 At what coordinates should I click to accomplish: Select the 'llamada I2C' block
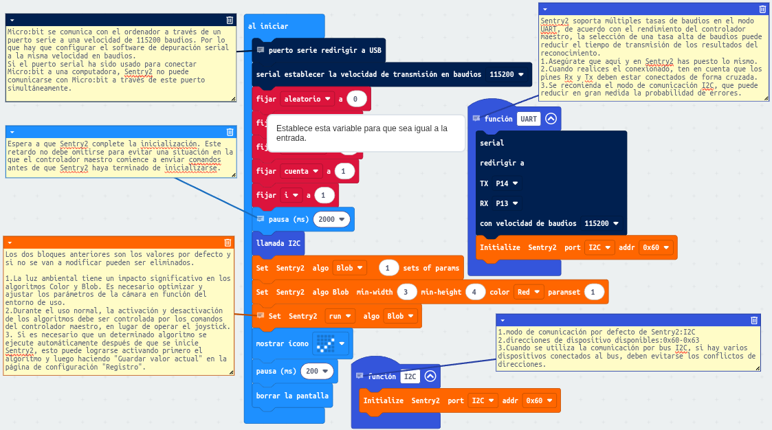[x=278, y=243]
